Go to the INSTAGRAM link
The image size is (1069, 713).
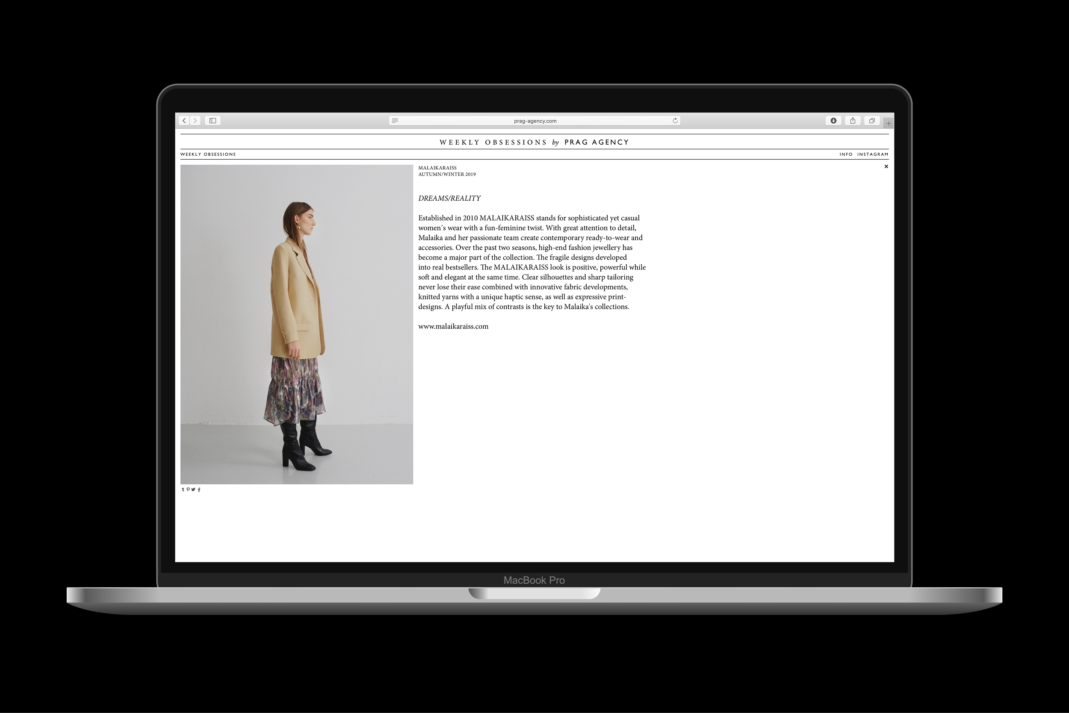pos(872,154)
